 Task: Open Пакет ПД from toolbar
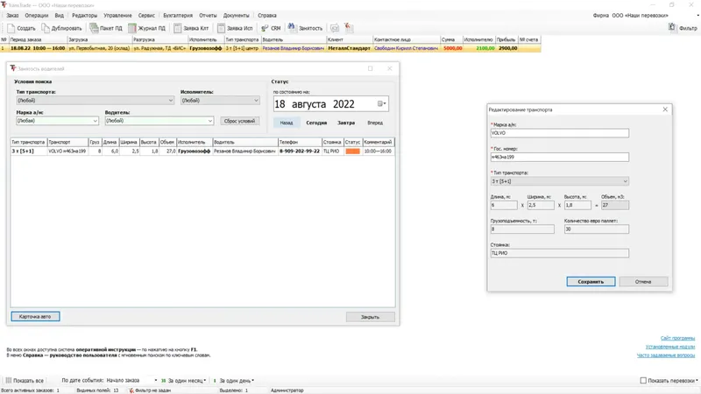click(x=94, y=28)
